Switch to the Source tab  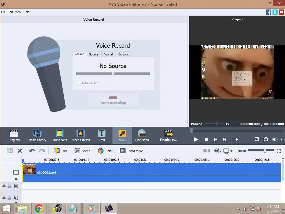[x=94, y=54]
